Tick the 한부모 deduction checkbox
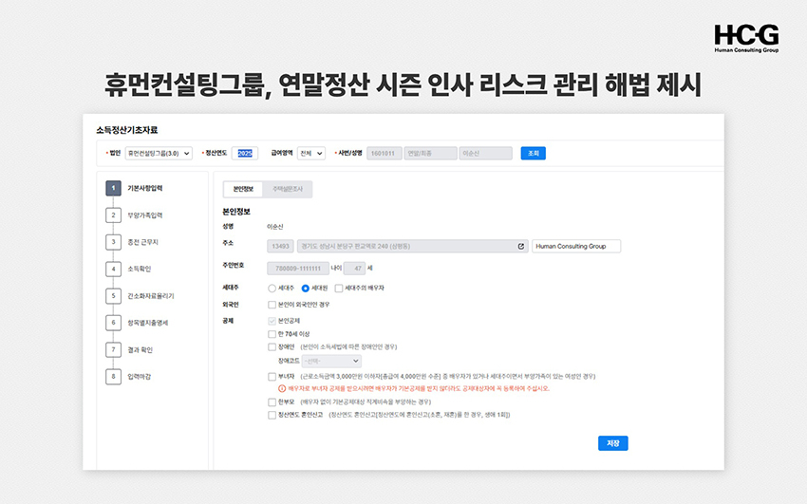This screenshot has height=504, width=807. [272, 401]
